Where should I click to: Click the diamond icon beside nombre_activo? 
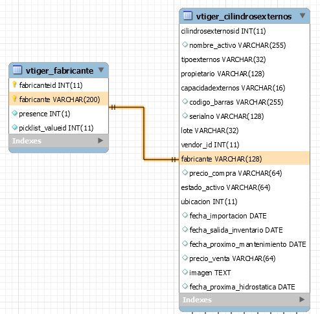(x=185, y=45)
